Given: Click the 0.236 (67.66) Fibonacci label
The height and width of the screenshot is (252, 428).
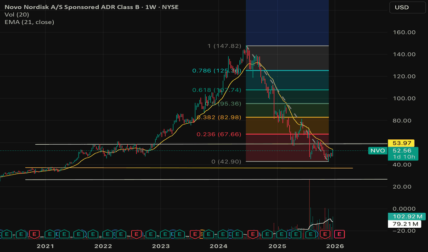Looking at the screenshot, I should pyautogui.click(x=219, y=134).
